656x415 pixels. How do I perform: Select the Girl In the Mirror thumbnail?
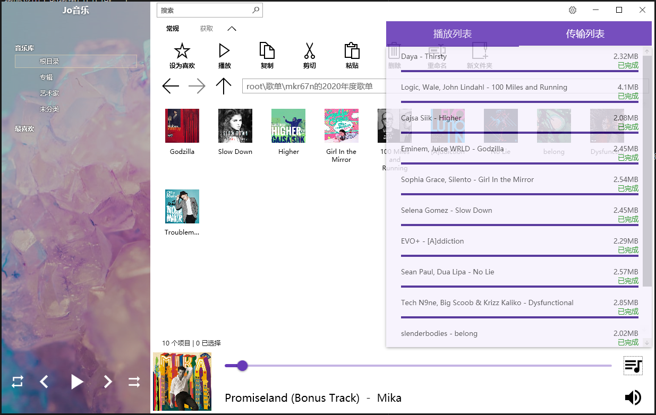342,126
